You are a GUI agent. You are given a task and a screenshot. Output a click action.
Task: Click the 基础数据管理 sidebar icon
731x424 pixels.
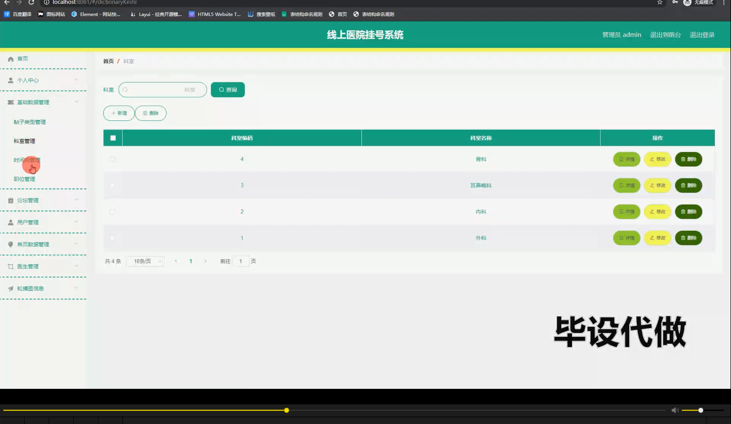11,103
